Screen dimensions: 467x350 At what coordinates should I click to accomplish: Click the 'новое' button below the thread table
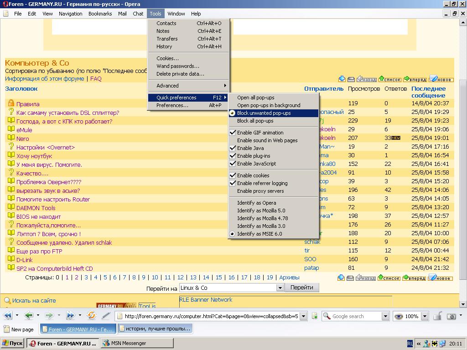[x=441, y=278]
